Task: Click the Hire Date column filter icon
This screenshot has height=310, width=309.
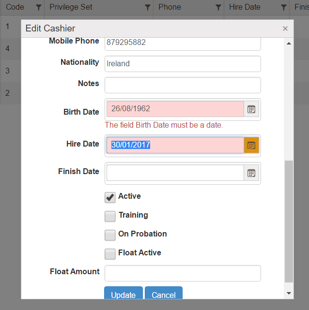Action: click(283, 7)
